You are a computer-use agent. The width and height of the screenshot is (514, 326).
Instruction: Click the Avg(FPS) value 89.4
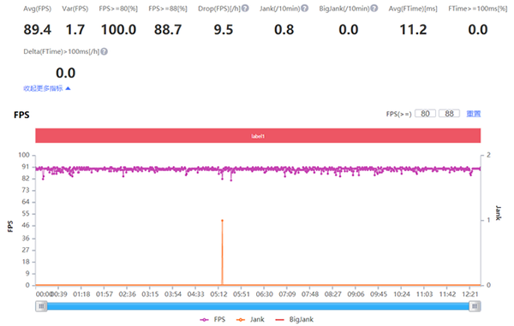tap(38, 30)
